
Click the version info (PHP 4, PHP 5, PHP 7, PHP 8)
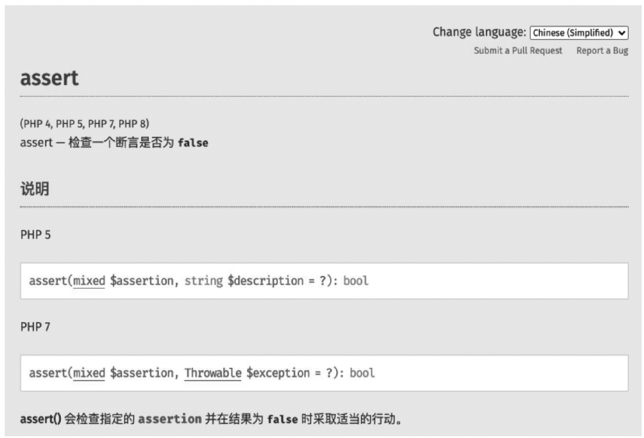(85, 123)
